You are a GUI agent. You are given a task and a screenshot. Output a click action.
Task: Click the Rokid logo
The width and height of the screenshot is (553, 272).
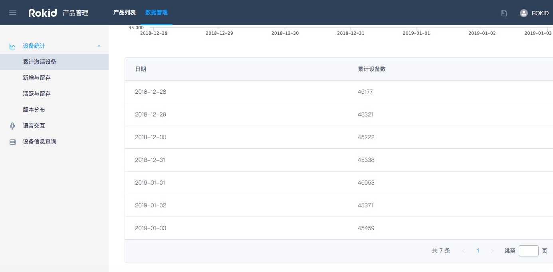click(x=43, y=13)
